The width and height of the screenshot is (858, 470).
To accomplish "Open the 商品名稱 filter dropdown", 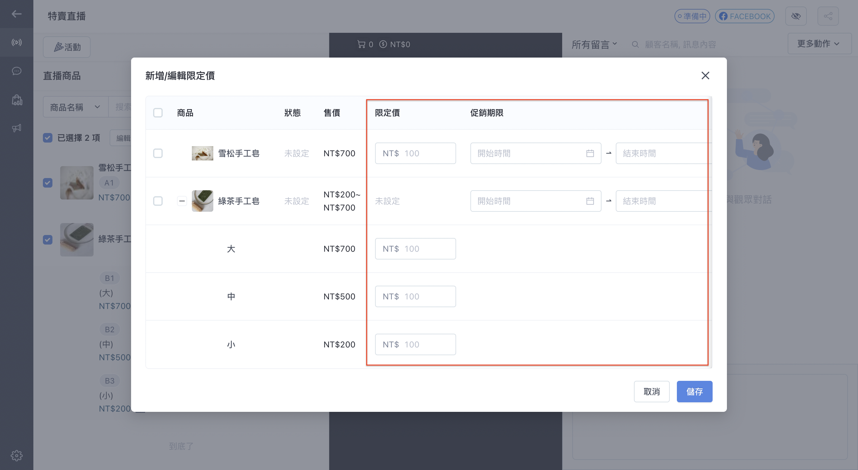I will coord(76,107).
